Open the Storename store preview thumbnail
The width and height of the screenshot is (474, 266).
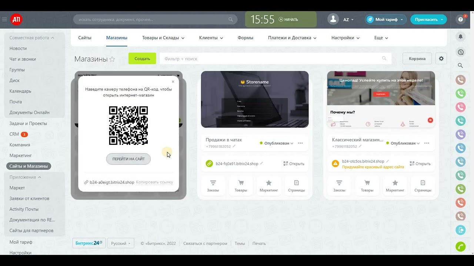(x=255, y=99)
